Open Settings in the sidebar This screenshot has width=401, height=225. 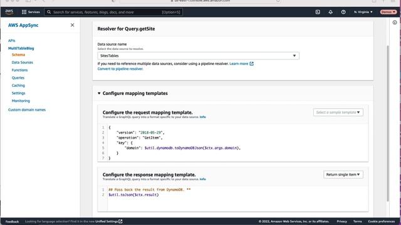click(x=18, y=93)
